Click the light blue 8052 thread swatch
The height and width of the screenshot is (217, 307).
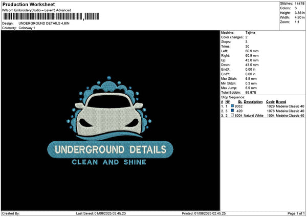pos(233,105)
